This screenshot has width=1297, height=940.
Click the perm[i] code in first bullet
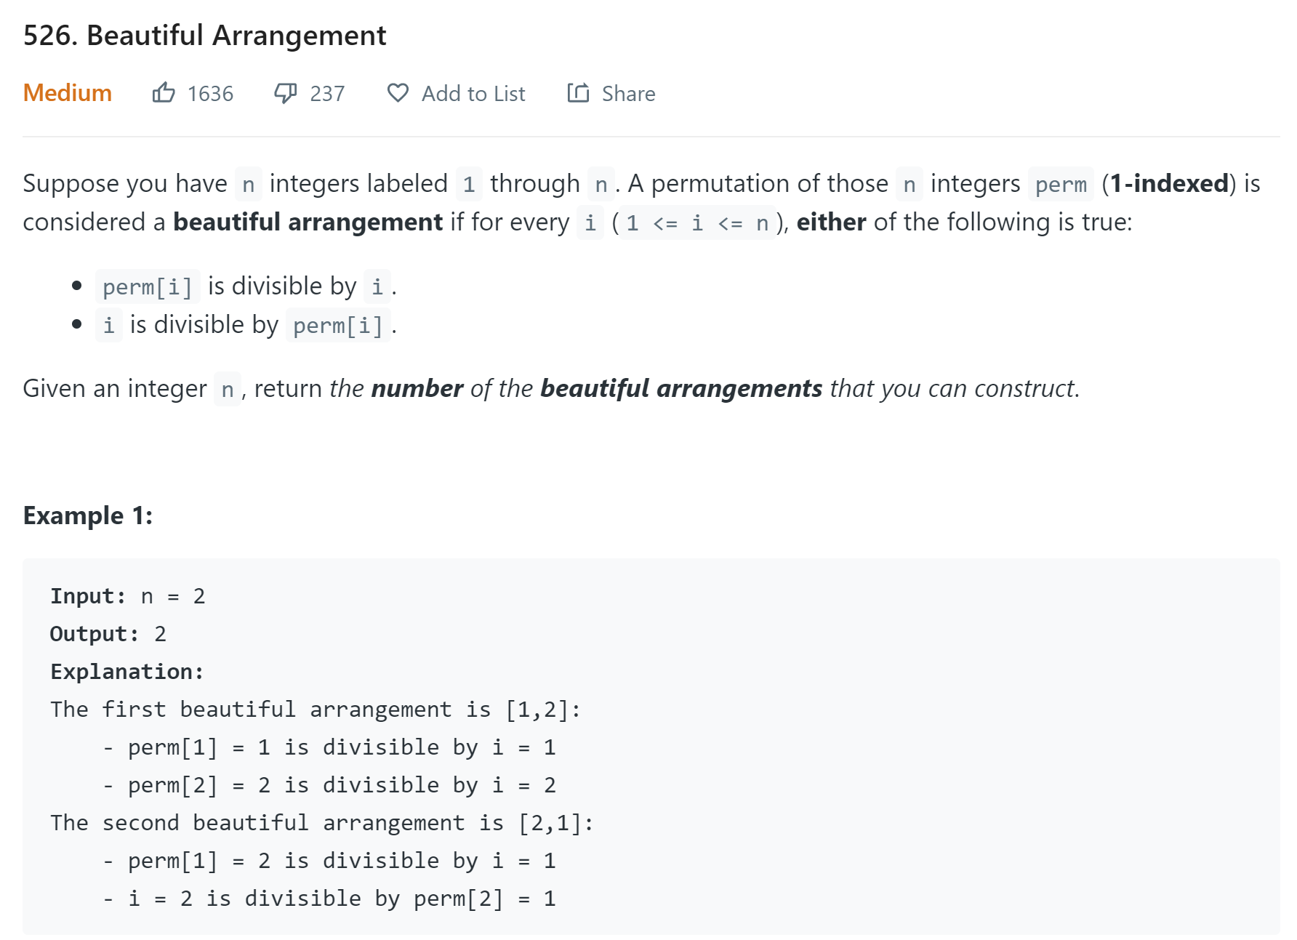click(x=148, y=286)
